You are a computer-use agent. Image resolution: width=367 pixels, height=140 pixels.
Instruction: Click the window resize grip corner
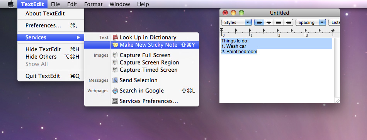[x=337, y=100]
